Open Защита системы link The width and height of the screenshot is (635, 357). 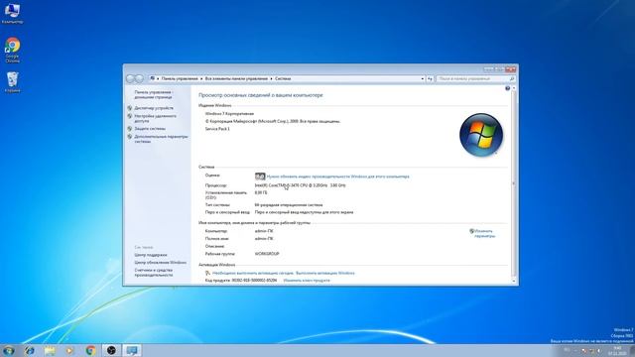click(150, 129)
